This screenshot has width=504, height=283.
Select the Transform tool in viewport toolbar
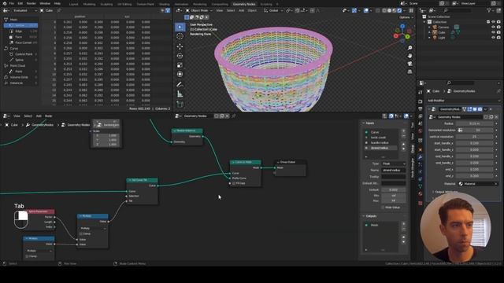(180, 74)
